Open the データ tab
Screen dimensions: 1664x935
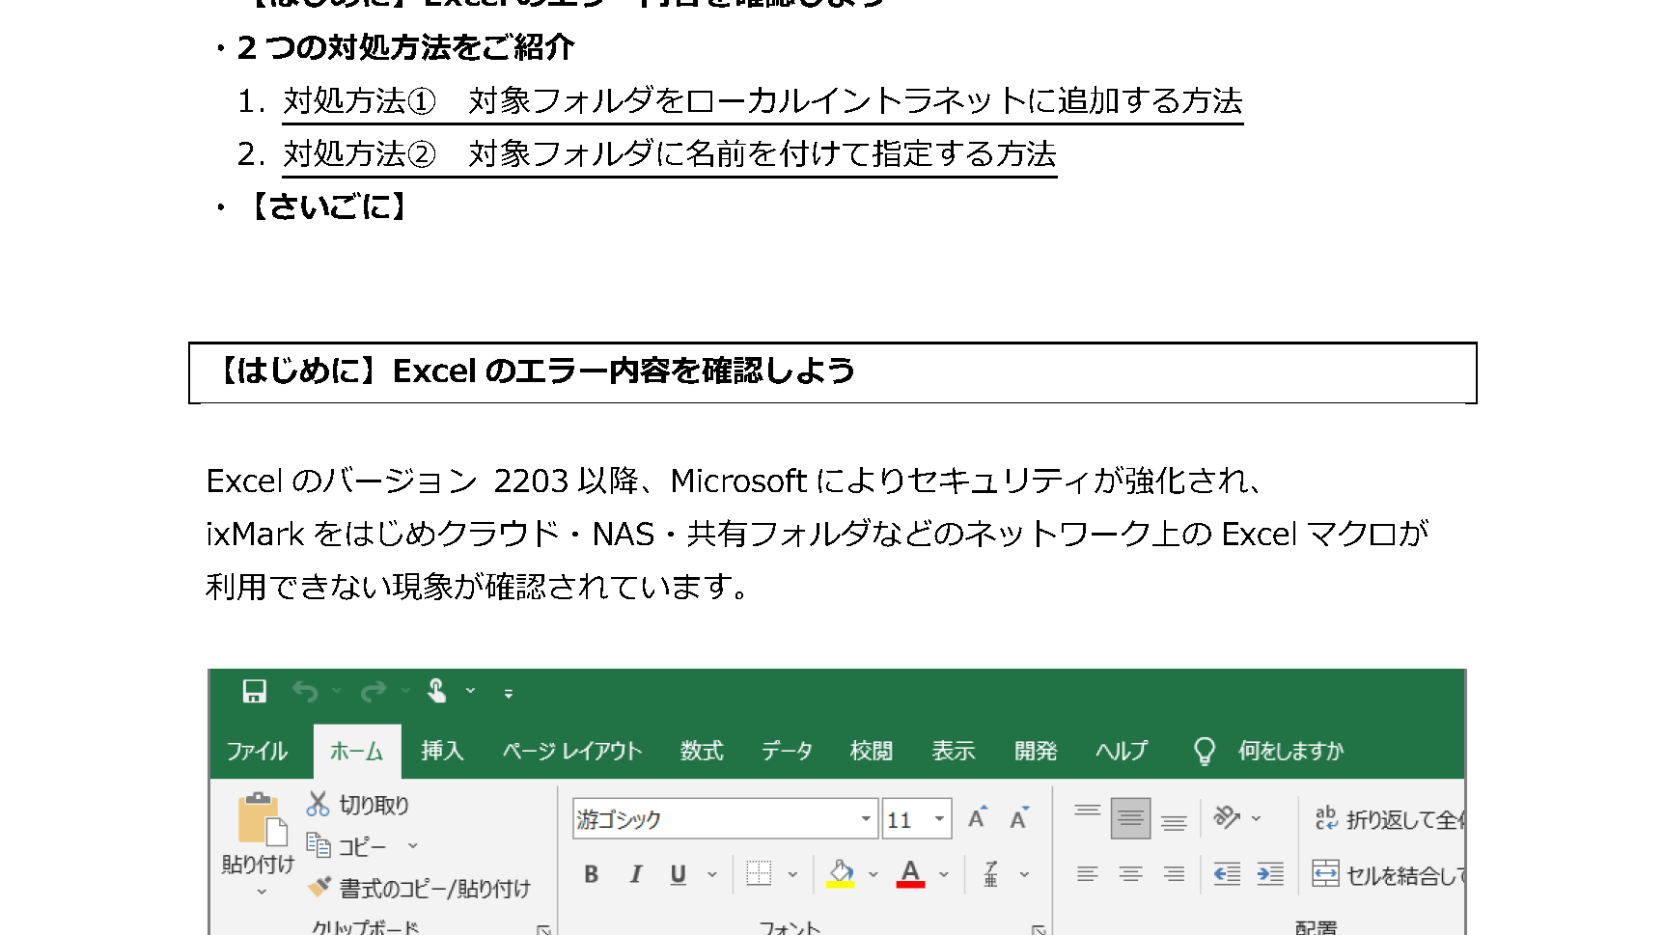pos(787,751)
